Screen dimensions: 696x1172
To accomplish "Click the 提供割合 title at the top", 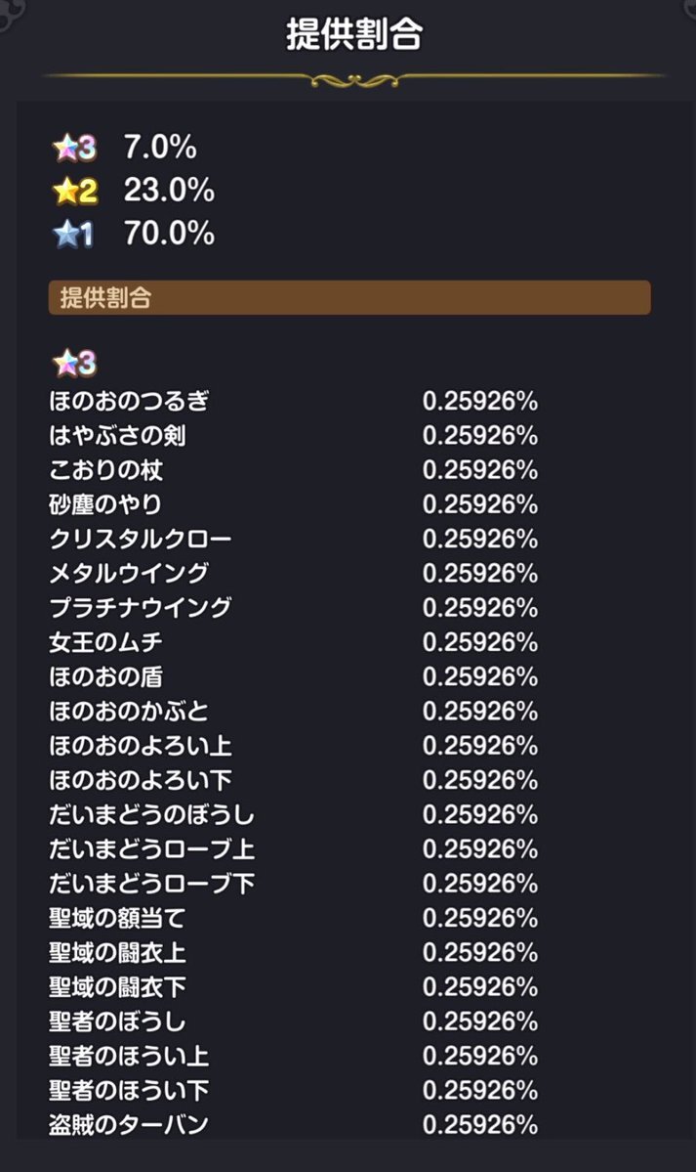I will (353, 35).
